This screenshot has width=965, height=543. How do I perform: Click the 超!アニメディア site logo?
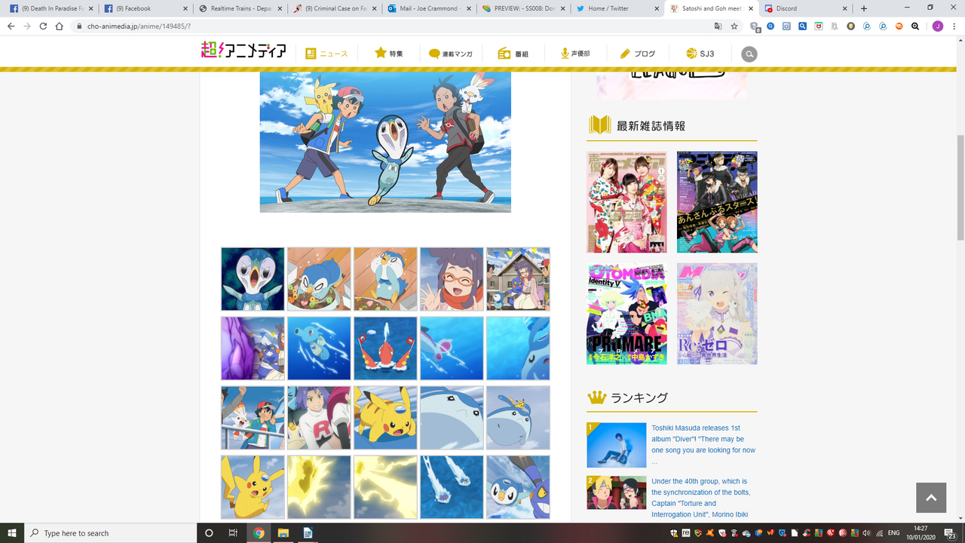(x=244, y=51)
